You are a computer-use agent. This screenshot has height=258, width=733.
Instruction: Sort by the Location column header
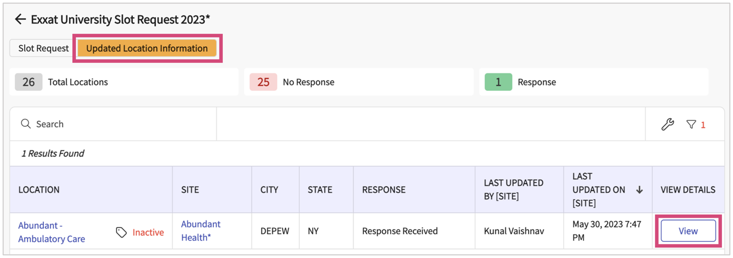(x=39, y=190)
